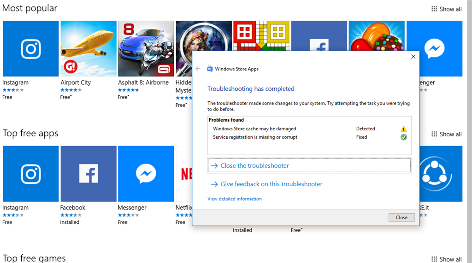
Task: Click the green checkmark icon for Fixed
Action: [404, 137]
